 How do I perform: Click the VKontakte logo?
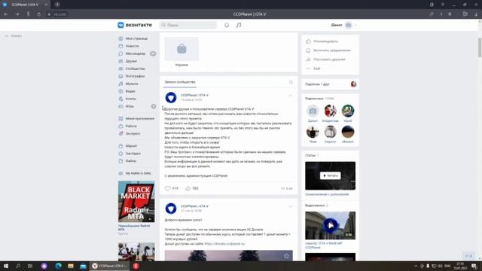click(x=135, y=25)
